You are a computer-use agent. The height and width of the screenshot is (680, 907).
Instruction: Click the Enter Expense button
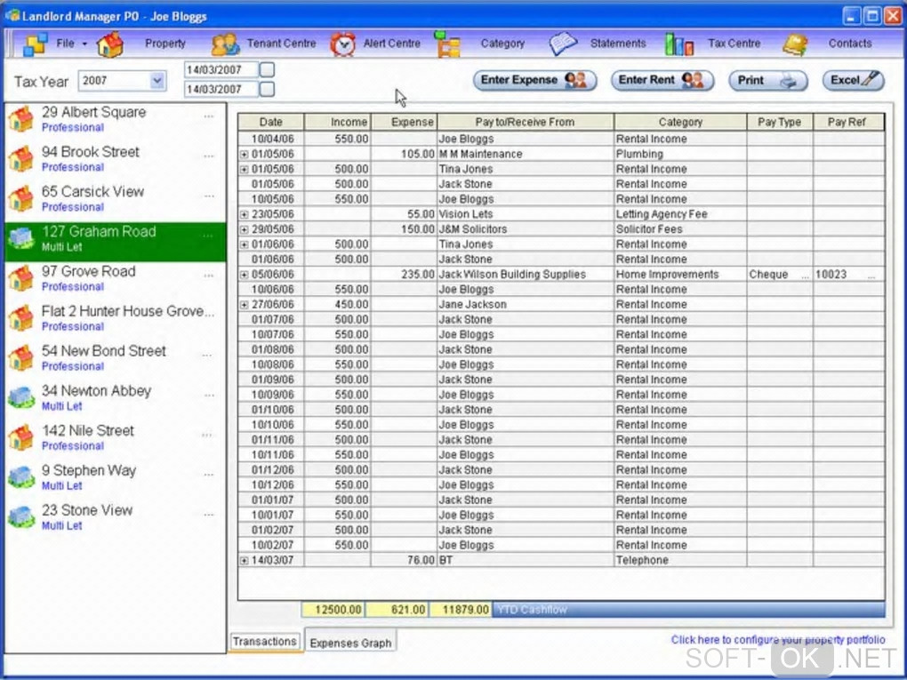coord(534,80)
